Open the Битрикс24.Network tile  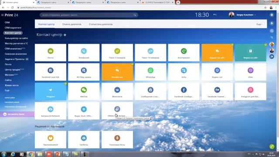[x=51, y=111]
